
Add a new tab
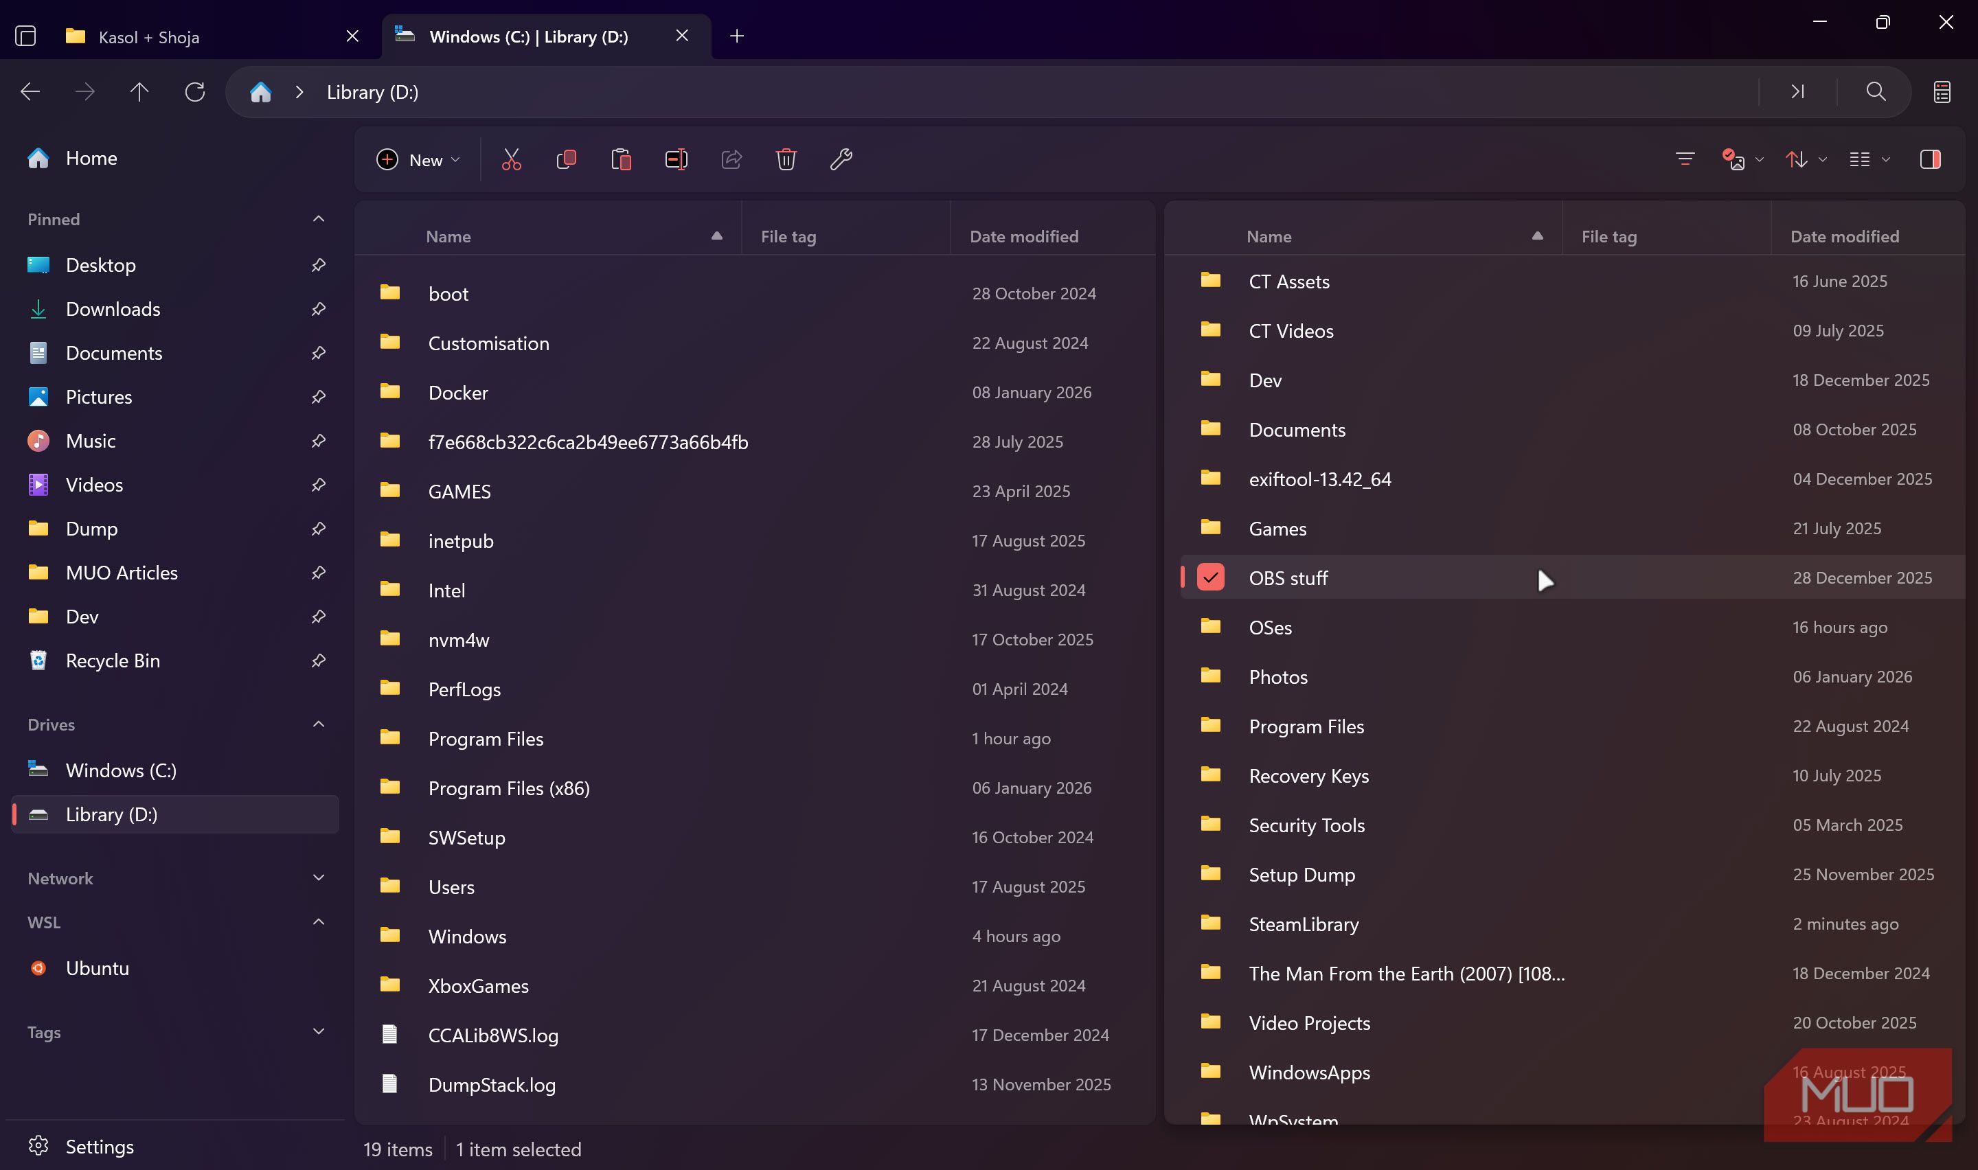[x=736, y=36]
